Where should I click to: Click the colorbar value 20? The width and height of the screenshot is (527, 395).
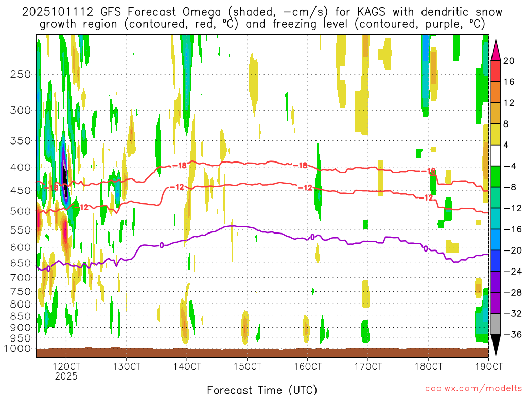[x=508, y=61]
